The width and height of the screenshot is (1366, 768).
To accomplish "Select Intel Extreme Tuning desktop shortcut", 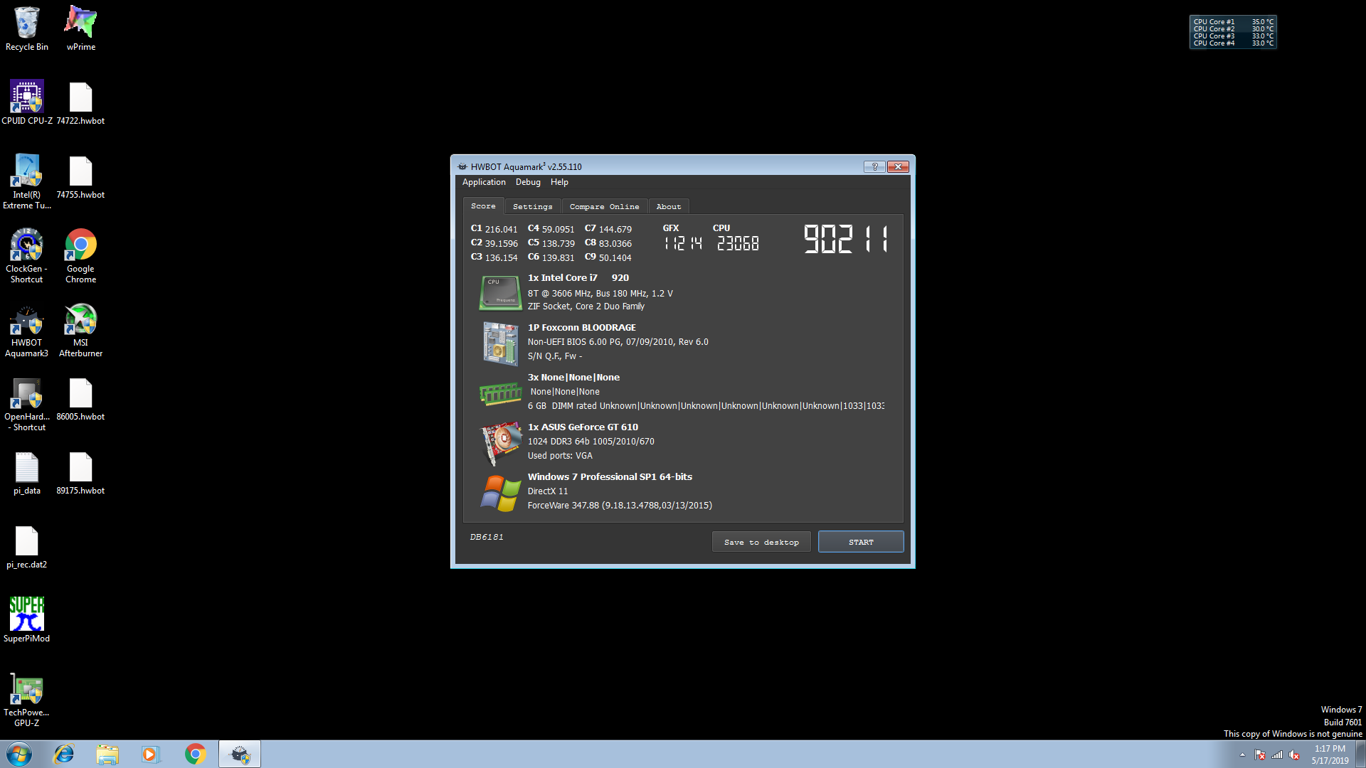I will (x=27, y=181).
